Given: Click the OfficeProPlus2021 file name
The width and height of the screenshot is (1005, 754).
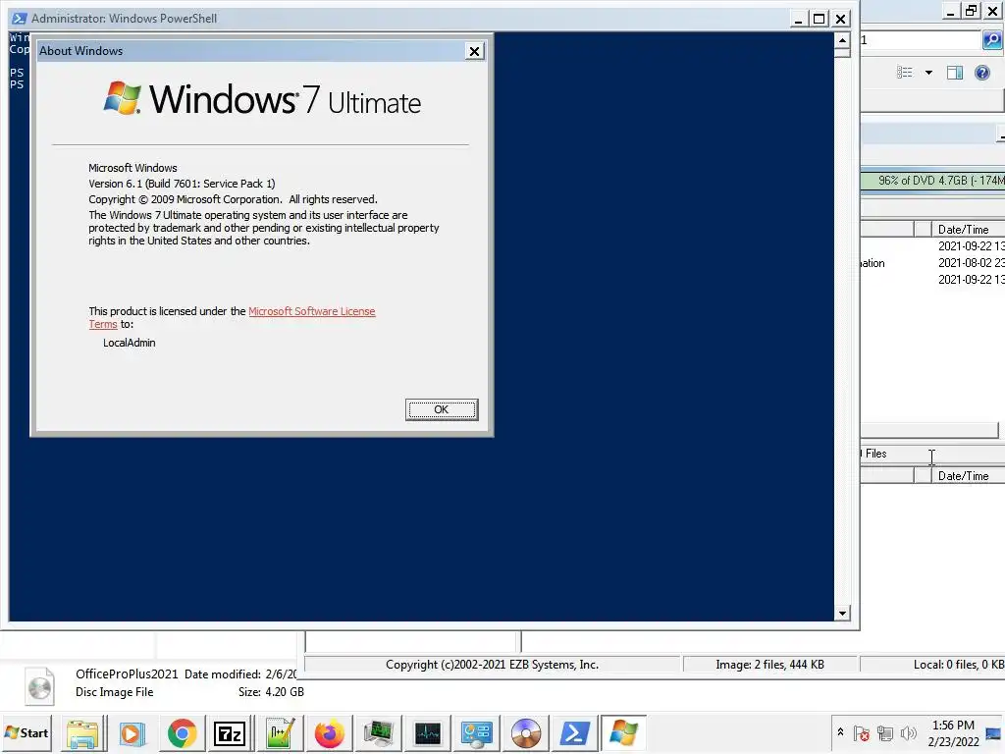Looking at the screenshot, I should click(127, 673).
